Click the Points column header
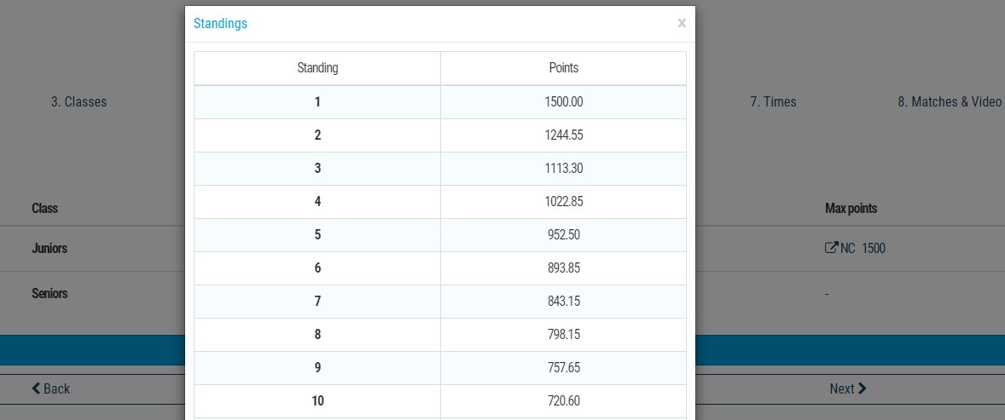The height and width of the screenshot is (420, 1005). tap(563, 68)
